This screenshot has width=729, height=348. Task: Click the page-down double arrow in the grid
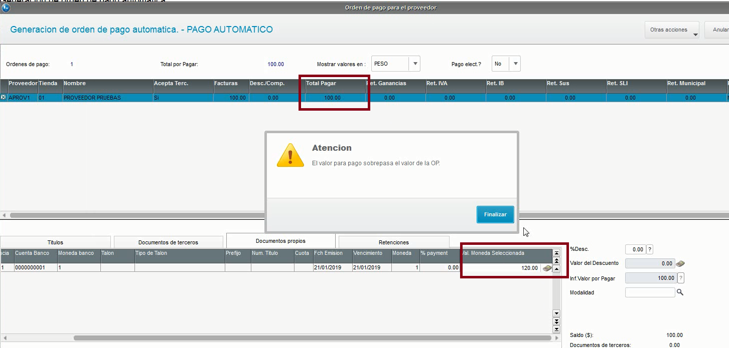pos(556,321)
